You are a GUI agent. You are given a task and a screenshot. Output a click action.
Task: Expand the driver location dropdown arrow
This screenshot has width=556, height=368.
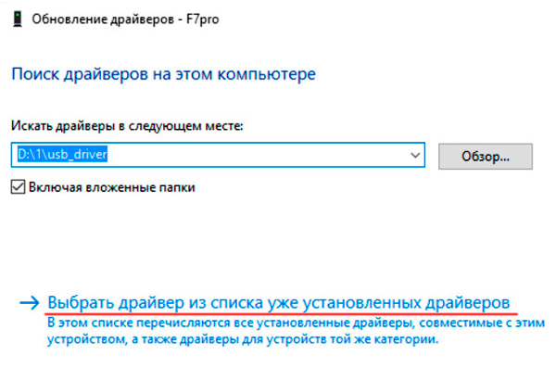click(x=415, y=155)
